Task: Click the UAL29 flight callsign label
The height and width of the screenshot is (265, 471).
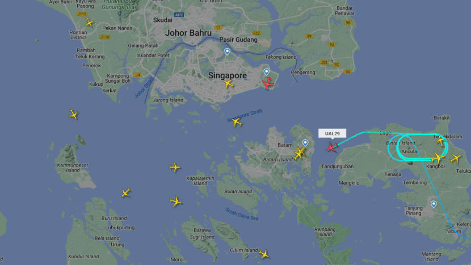Action: coord(332,134)
